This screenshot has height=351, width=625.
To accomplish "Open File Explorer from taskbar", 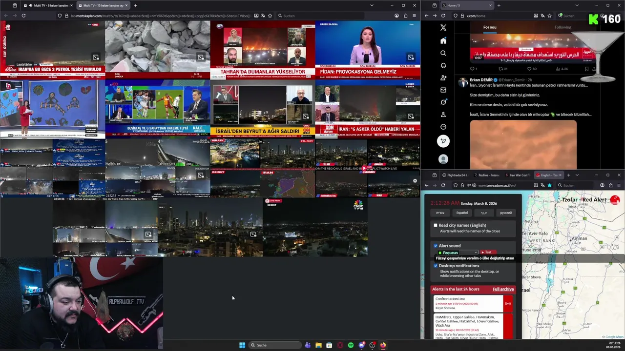I will click(318, 345).
